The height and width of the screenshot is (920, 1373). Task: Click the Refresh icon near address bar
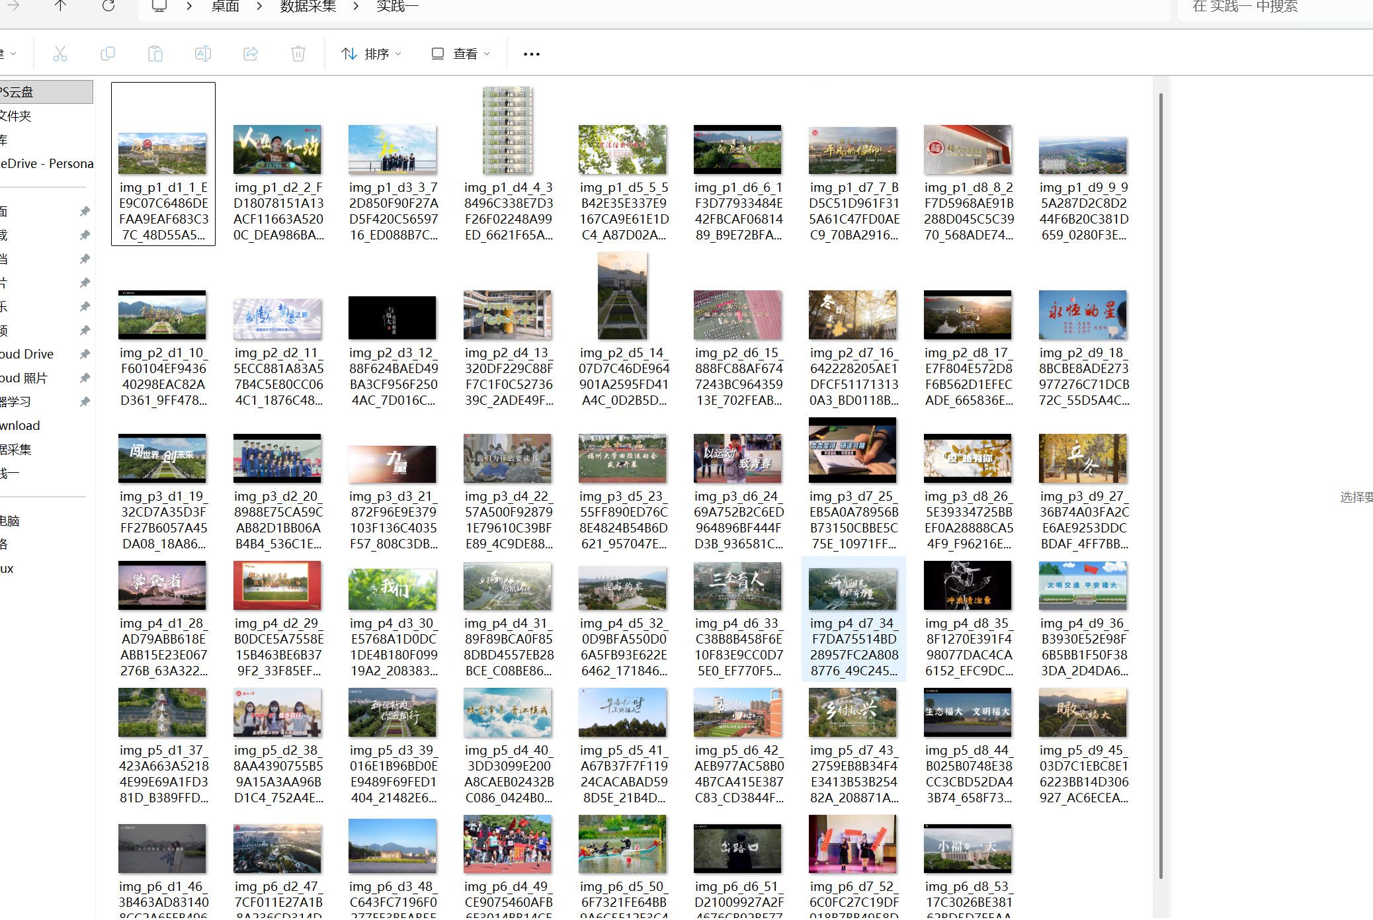(108, 6)
